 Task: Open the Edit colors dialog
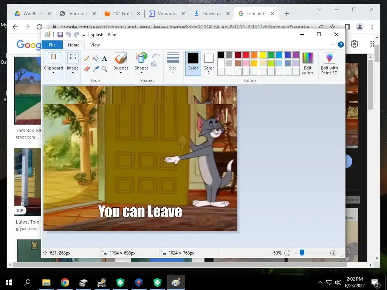pyautogui.click(x=308, y=63)
